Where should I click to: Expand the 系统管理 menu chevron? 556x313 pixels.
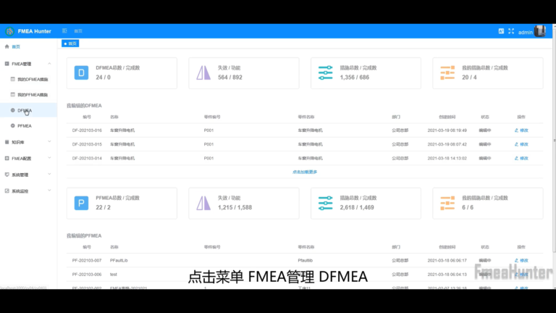click(49, 174)
